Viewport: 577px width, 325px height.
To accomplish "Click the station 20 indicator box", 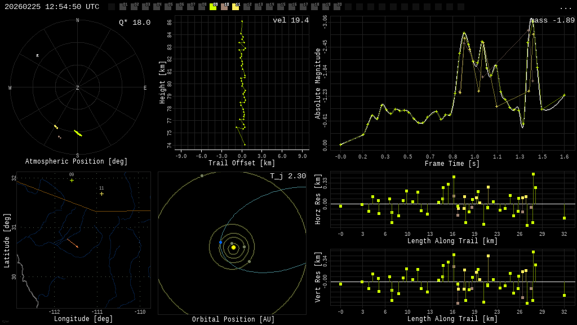I will click(x=337, y=7).
